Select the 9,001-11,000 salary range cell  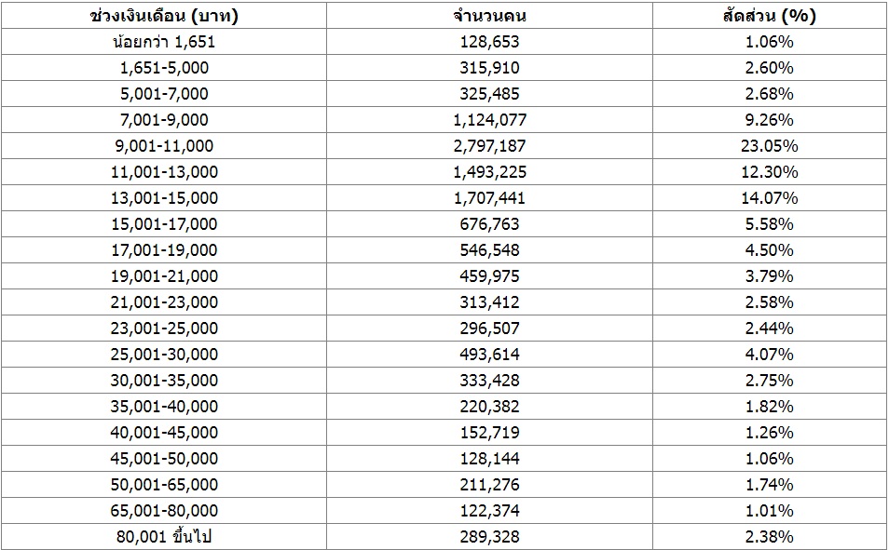(x=164, y=146)
